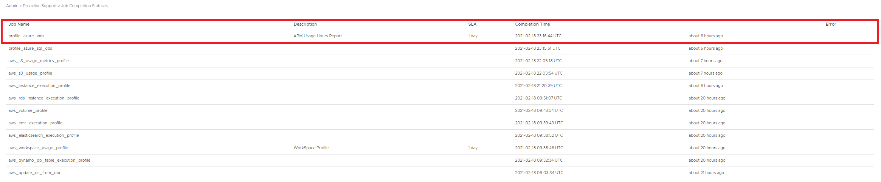Open the aws_emr_execution_profile job
The width and height of the screenshot is (881, 182).
point(35,123)
